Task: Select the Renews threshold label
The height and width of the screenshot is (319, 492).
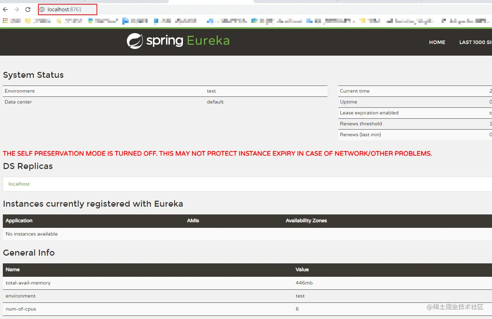Action: tap(361, 124)
